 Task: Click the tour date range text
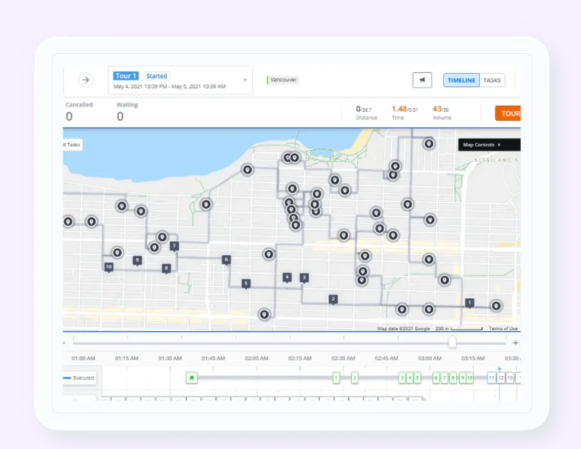tap(169, 86)
